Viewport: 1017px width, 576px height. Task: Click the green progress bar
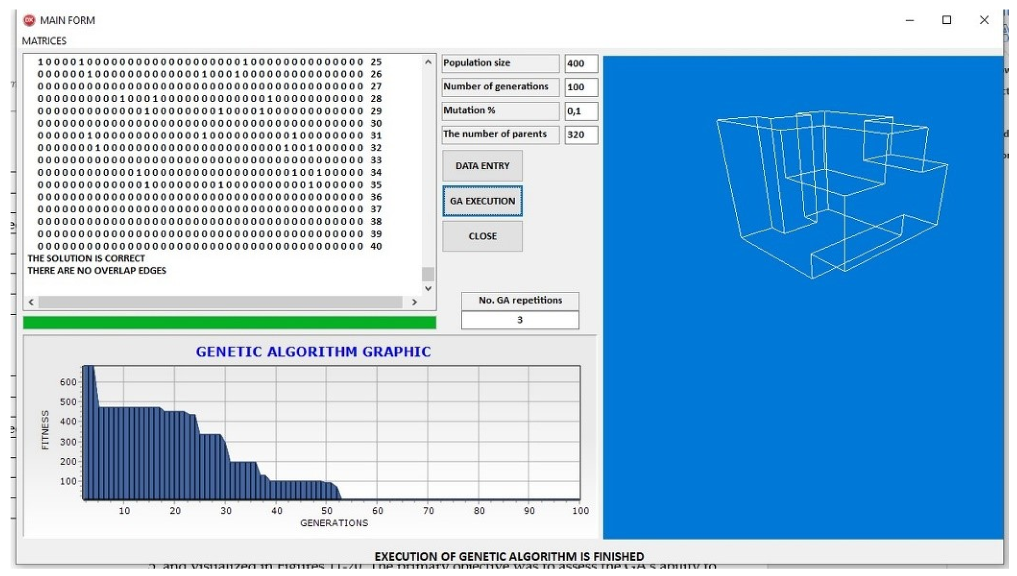(x=229, y=323)
